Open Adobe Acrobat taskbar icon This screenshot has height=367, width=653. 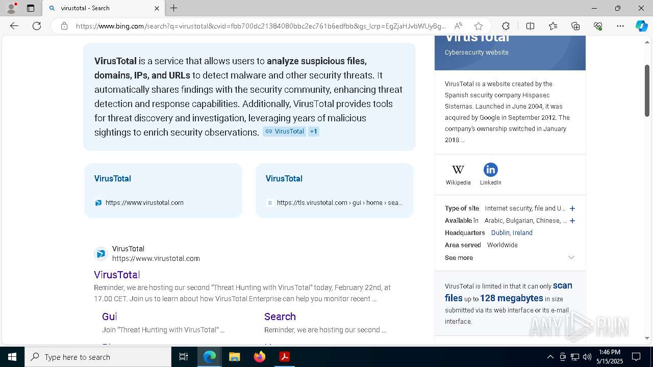(285, 357)
